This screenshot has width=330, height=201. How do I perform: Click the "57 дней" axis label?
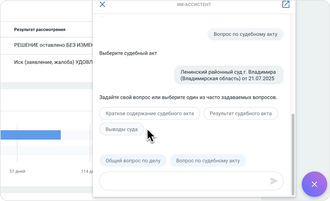(17, 171)
